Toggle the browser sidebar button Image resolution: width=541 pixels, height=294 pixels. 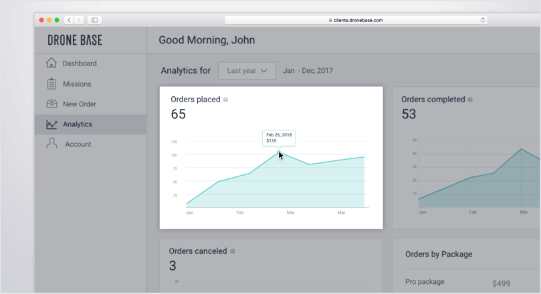coord(94,20)
